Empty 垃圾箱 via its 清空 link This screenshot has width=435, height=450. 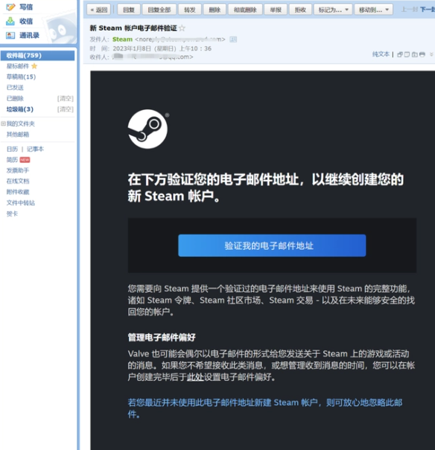pyautogui.click(x=66, y=109)
